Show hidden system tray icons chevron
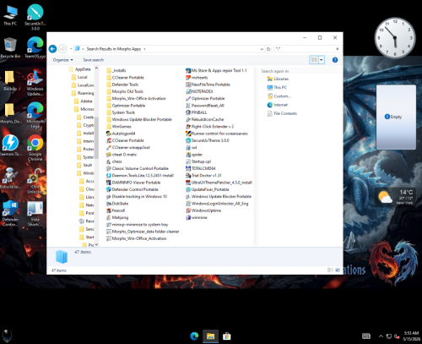The width and height of the screenshot is (422, 344). click(381, 336)
